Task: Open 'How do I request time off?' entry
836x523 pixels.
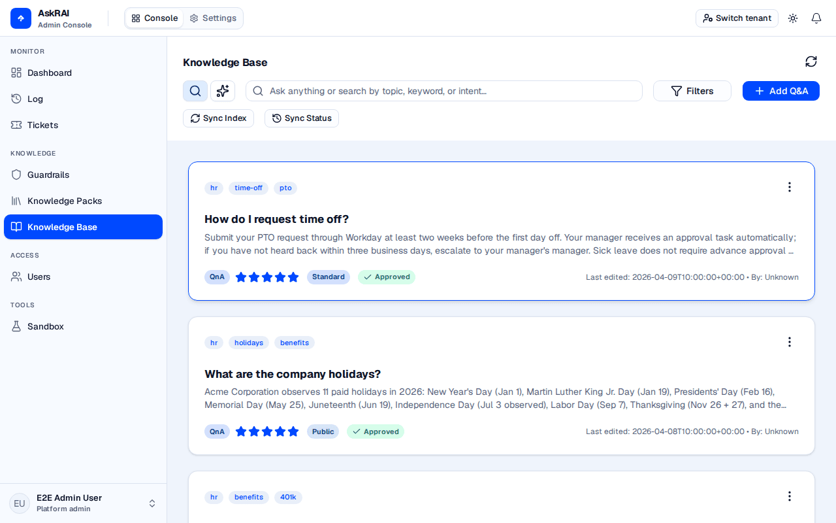Action: coord(277,219)
